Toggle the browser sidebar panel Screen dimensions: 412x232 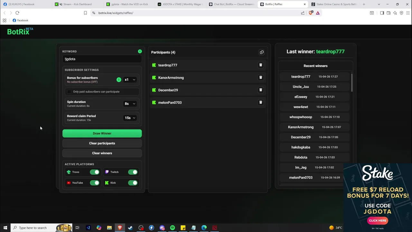pyautogui.click(x=382, y=13)
